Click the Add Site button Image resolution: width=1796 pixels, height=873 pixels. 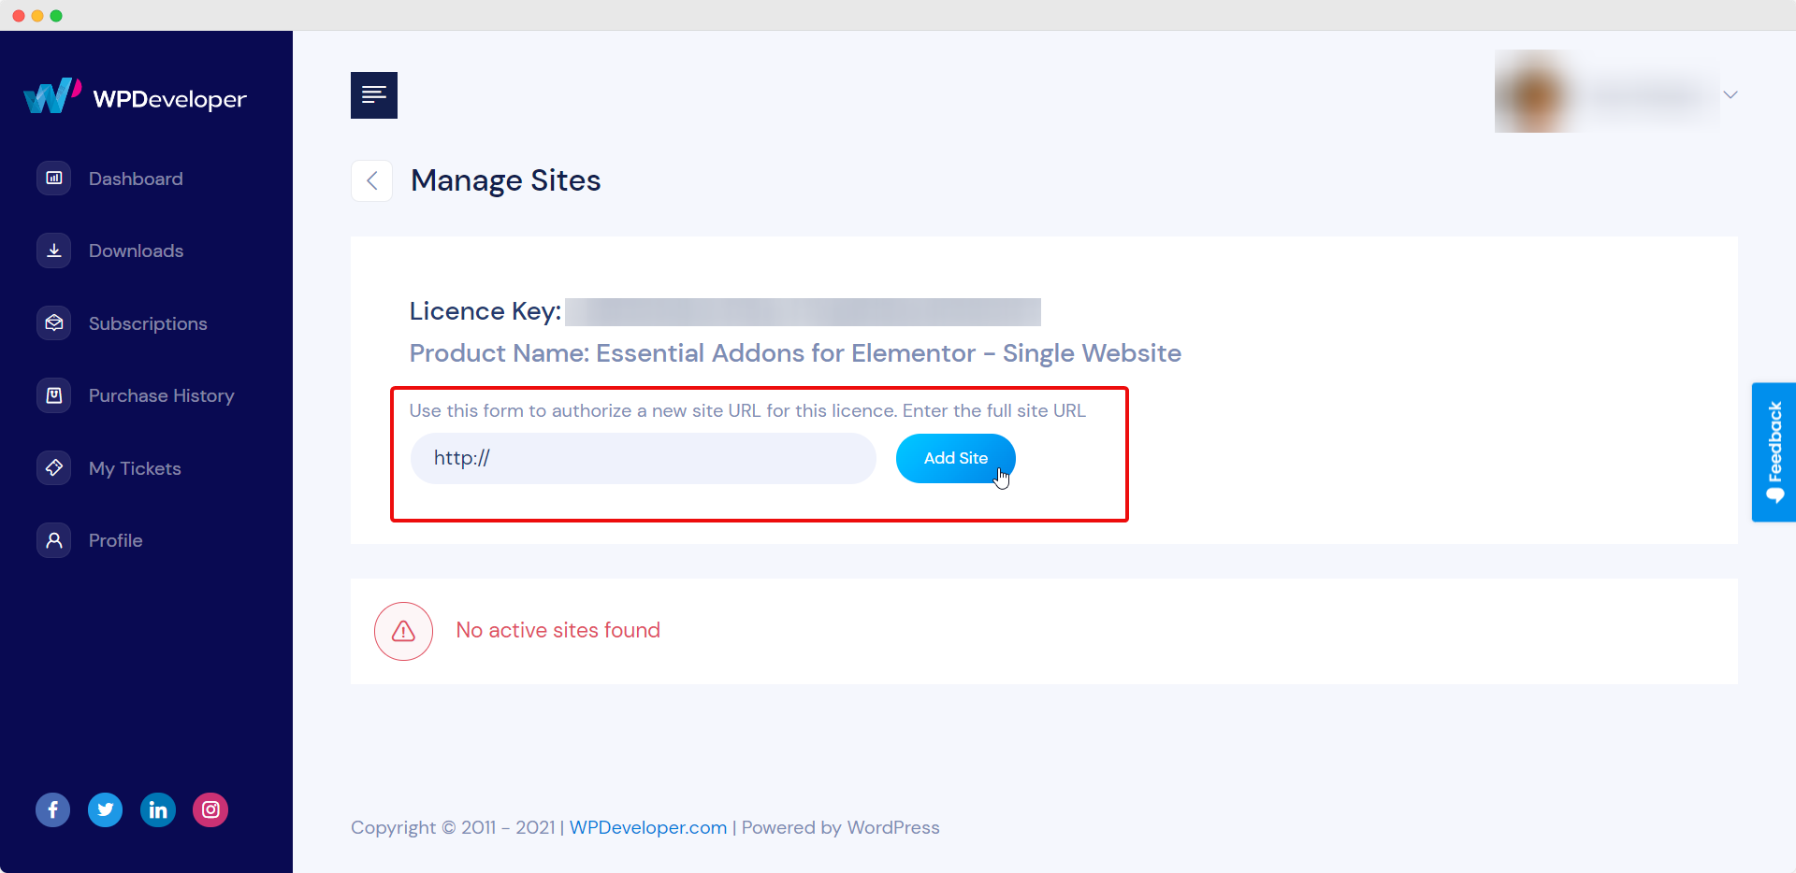[956, 458]
